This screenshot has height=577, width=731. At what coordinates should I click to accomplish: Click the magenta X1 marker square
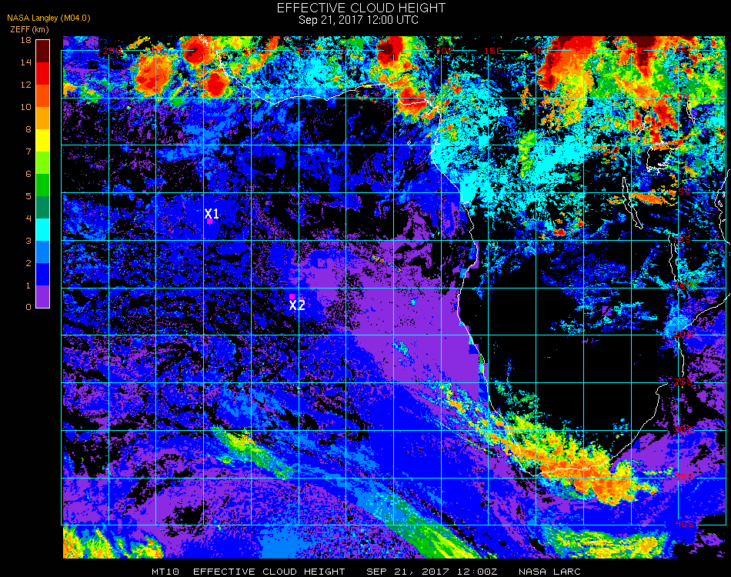(x=210, y=222)
